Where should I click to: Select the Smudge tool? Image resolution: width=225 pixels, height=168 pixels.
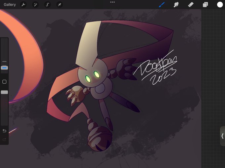coord(176,5)
